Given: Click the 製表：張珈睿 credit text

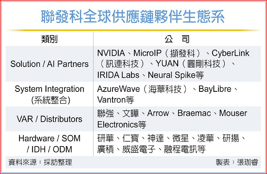Looking at the screenshot, I should click(237, 162).
